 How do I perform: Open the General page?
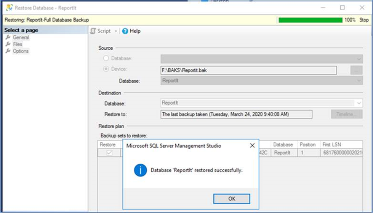pos(21,38)
